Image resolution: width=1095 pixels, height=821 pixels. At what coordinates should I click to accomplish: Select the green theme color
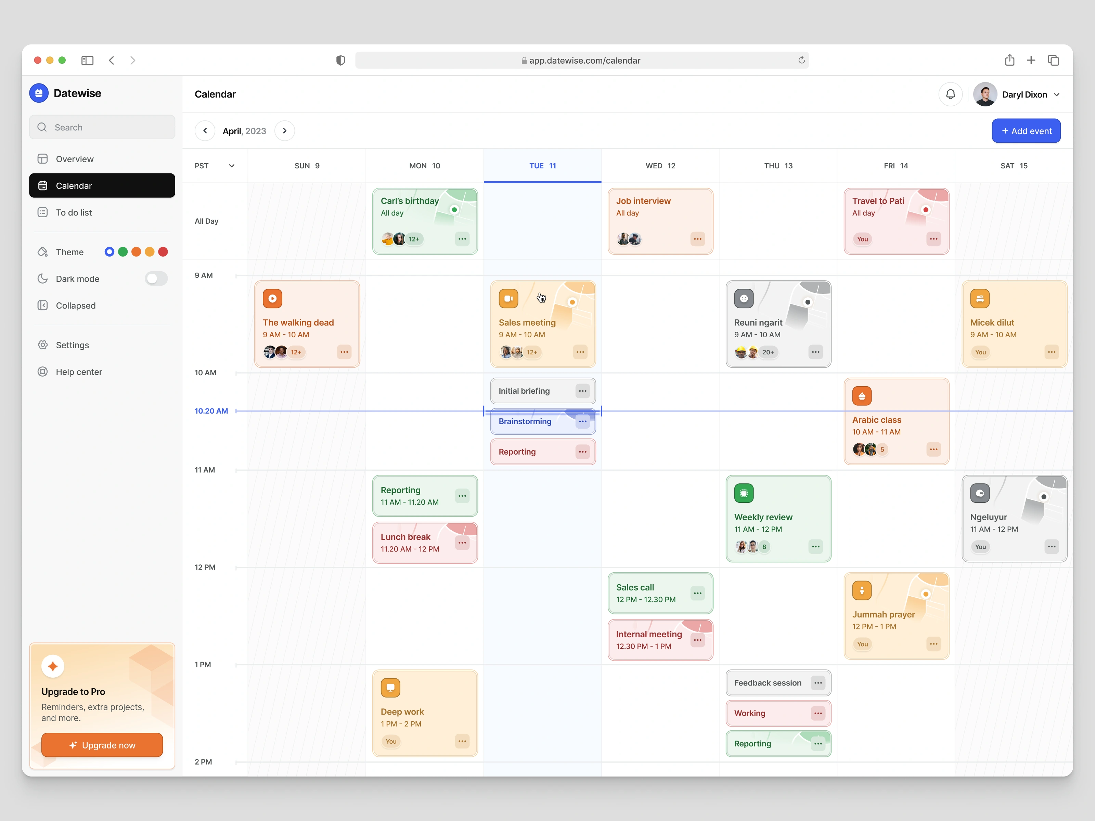point(123,251)
